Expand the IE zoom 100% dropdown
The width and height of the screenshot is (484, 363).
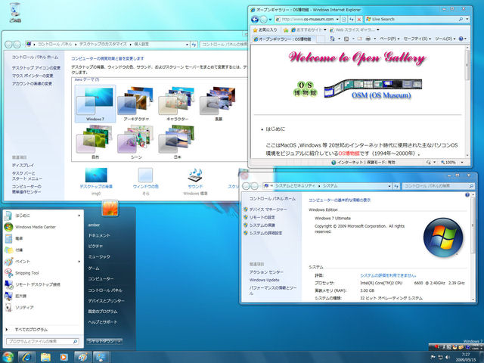tap(462, 163)
